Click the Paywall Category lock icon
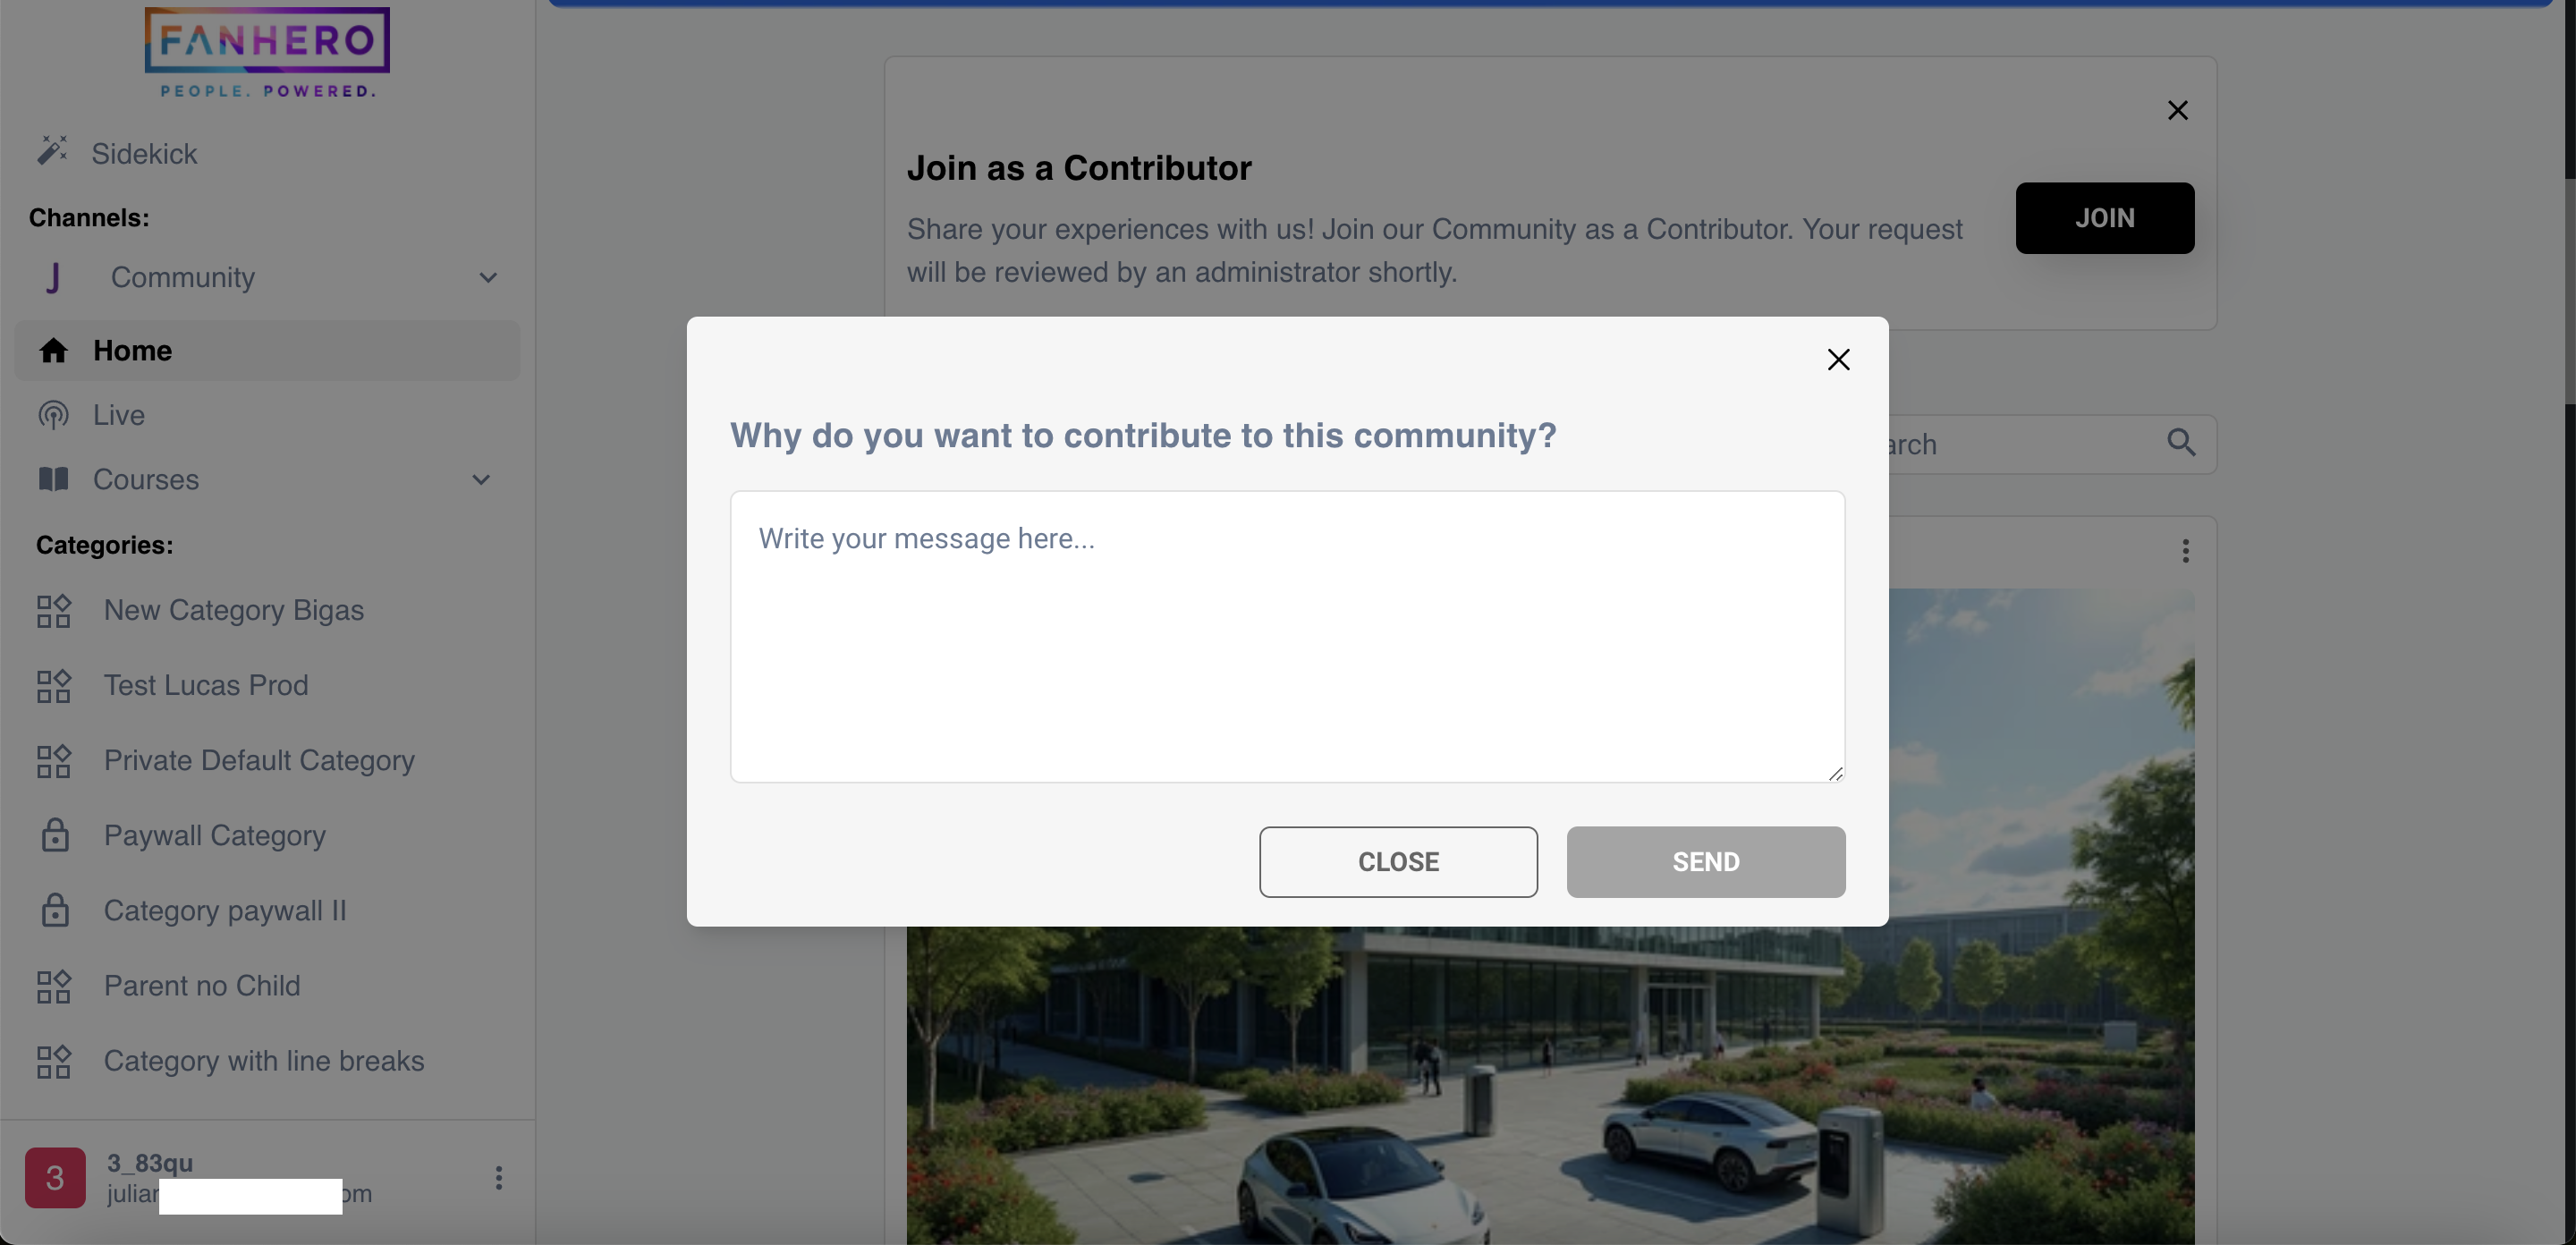The height and width of the screenshot is (1245, 2576). point(51,834)
